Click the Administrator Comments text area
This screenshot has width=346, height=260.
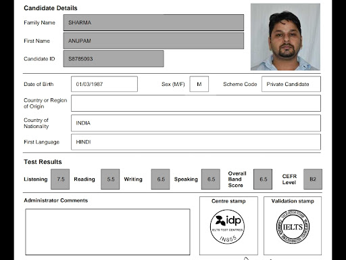[x=107, y=232]
